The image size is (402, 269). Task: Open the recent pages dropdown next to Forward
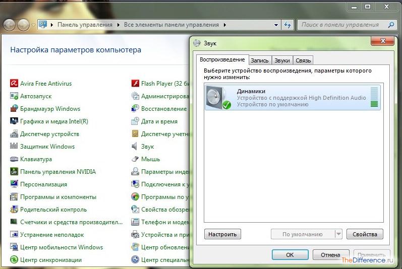coord(33,25)
